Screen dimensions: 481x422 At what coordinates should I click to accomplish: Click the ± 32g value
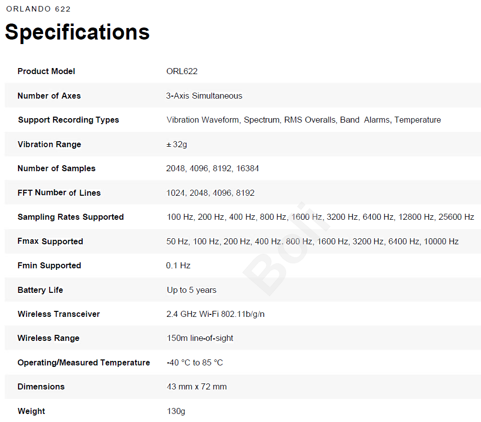point(176,144)
